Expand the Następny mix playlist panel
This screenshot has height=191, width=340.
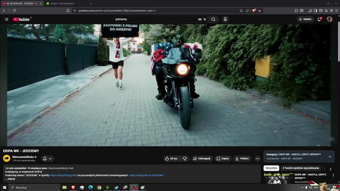point(330,157)
